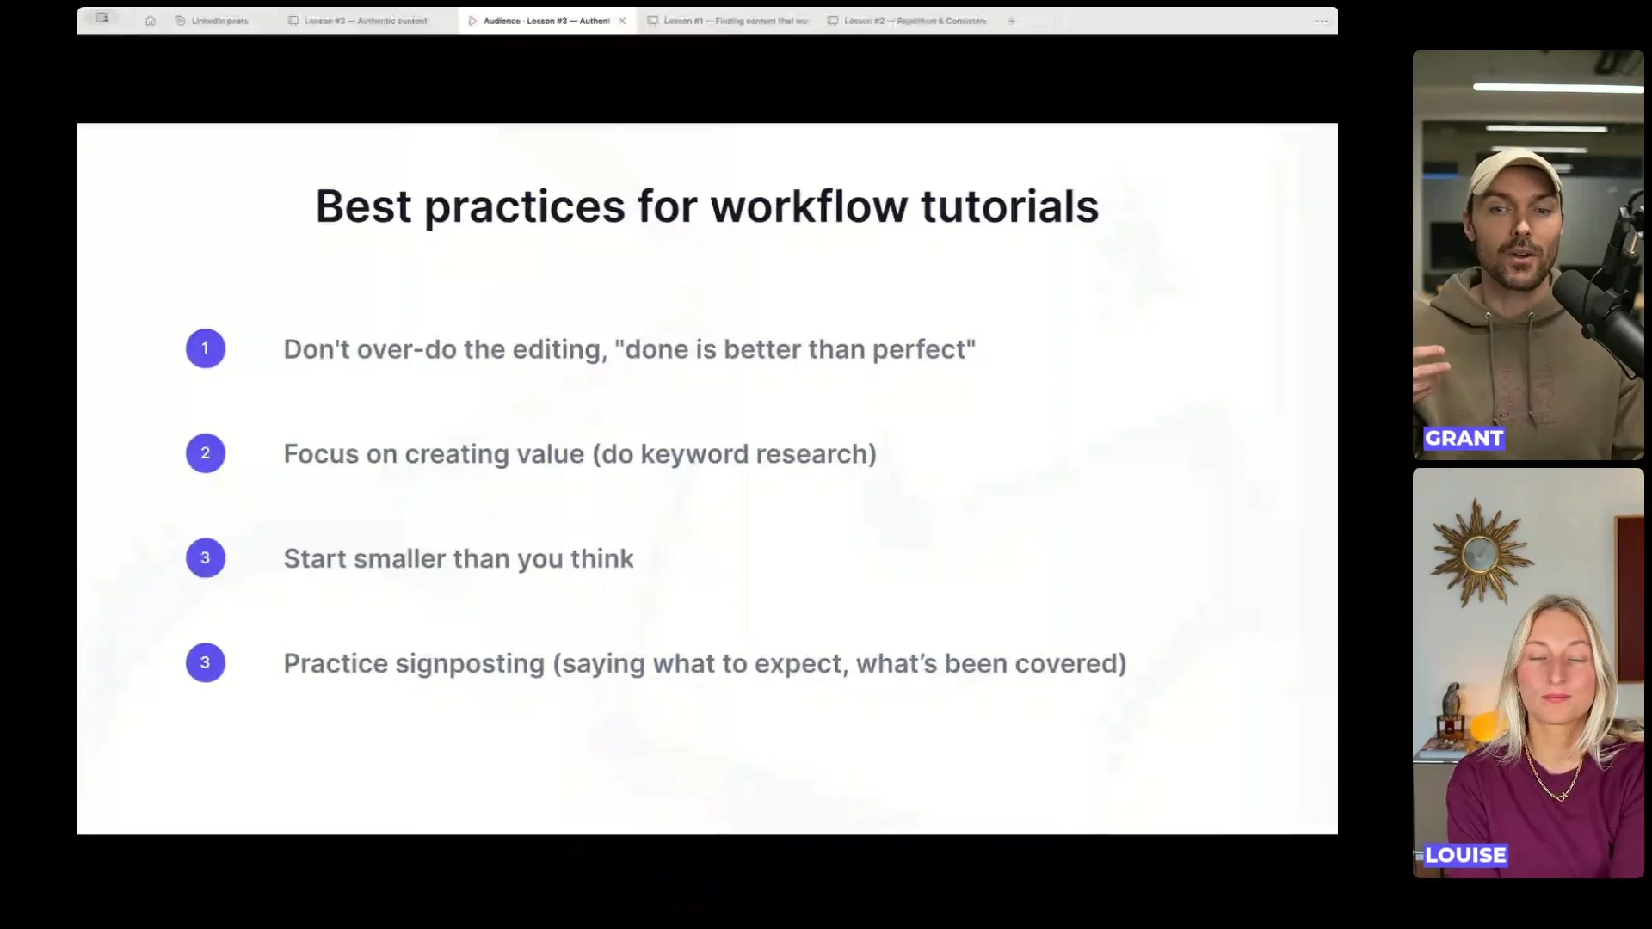
Task: Click 'Focus on creating value' text line
Action: tap(580, 454)
